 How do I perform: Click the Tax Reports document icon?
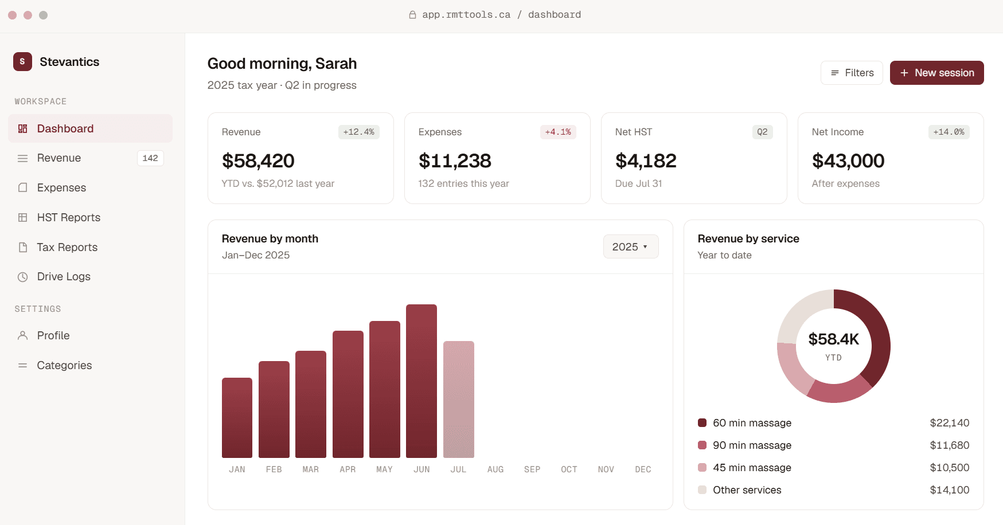pyautogui.click(x=23, y=247)
